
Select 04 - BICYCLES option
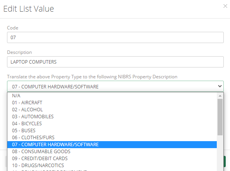pyautogui.click(x=112, y=124)
